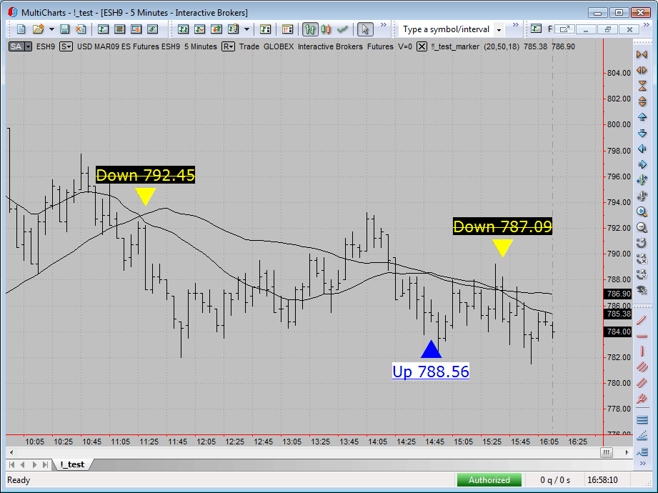658x493 pixels.
Task: Create a new workspace with the New icon
Action: coord(21,29)
